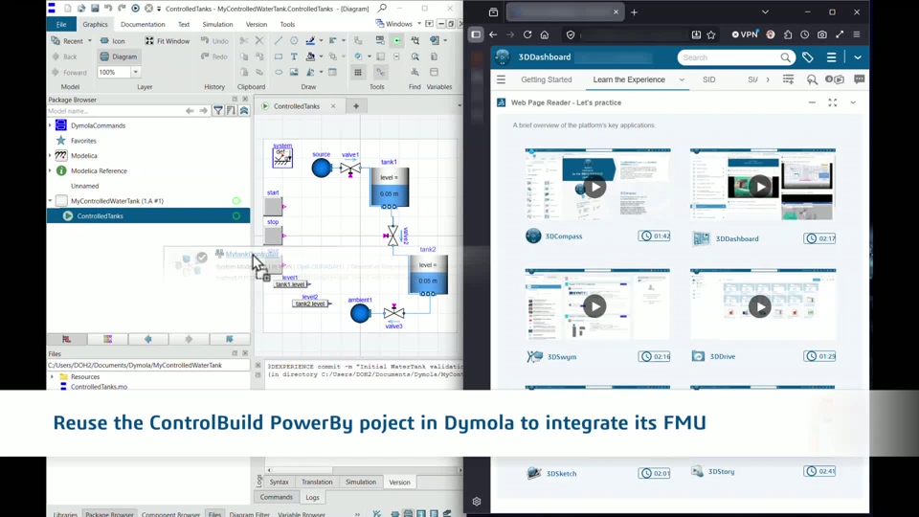The height and width of the screenshot is (517, 919).
Task: Click the browser Home icon
Action: coord(545,34)
